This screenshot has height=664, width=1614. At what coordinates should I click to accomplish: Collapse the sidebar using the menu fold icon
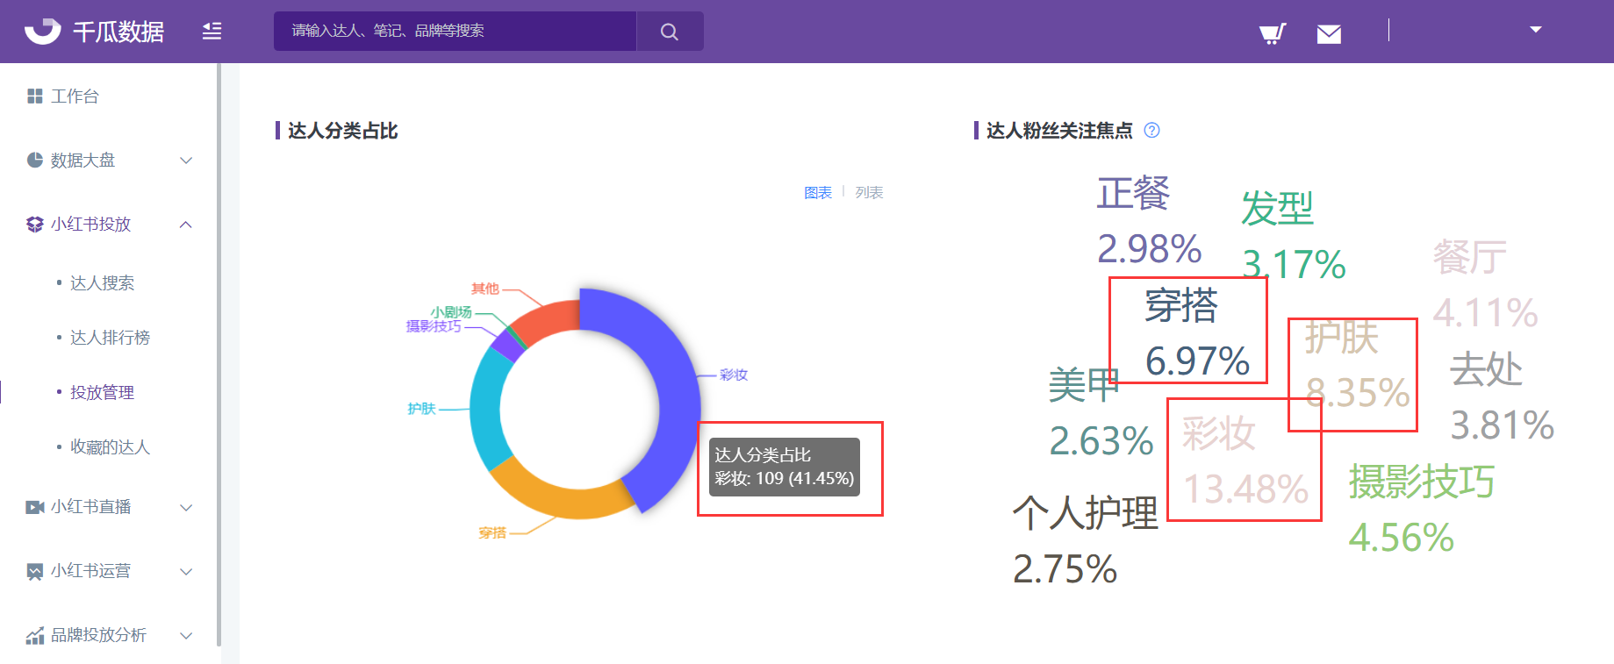click(x=212, y=32)
